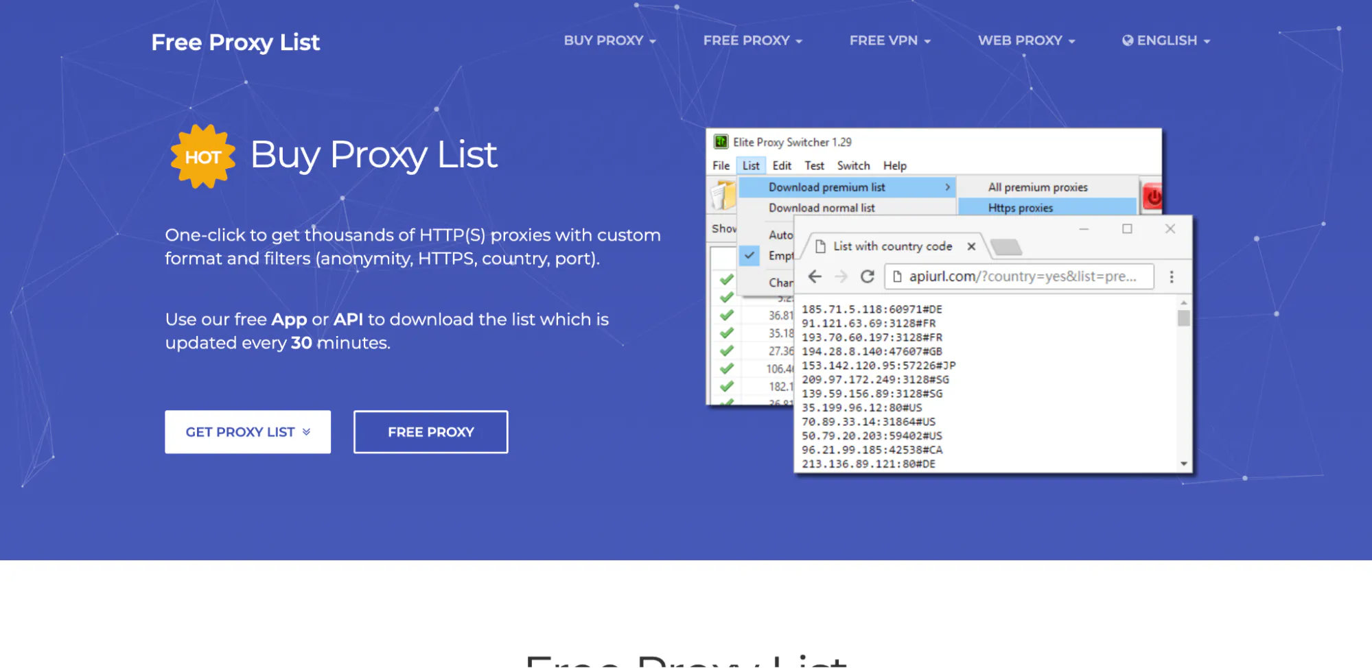Open the File menu in Elite Proxy Switcher
Image resolution: width=1372 pixels, height=668 pixels.
pyautogui.click(x=721, y=165)
